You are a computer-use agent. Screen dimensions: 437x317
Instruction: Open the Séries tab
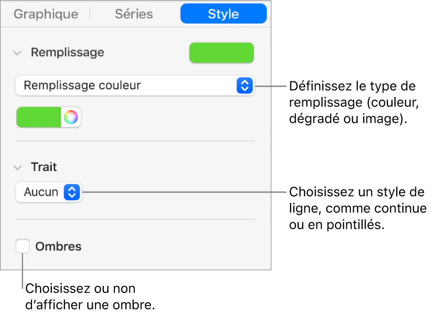(134, 14)
